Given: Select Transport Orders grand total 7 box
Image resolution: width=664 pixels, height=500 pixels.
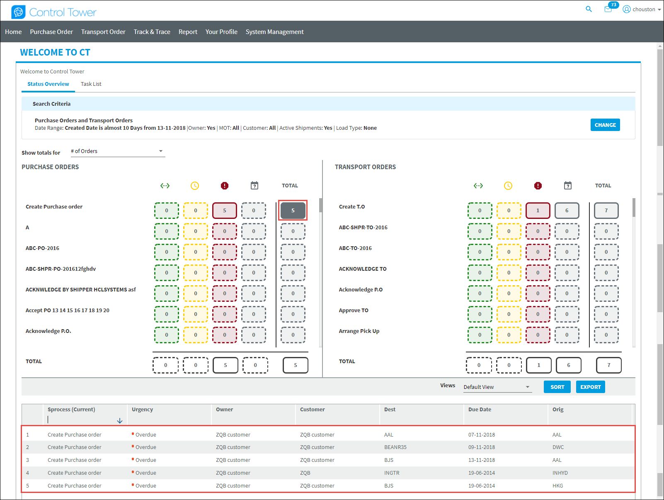Looking at the screenshot, I should click(x=609, y=365).
